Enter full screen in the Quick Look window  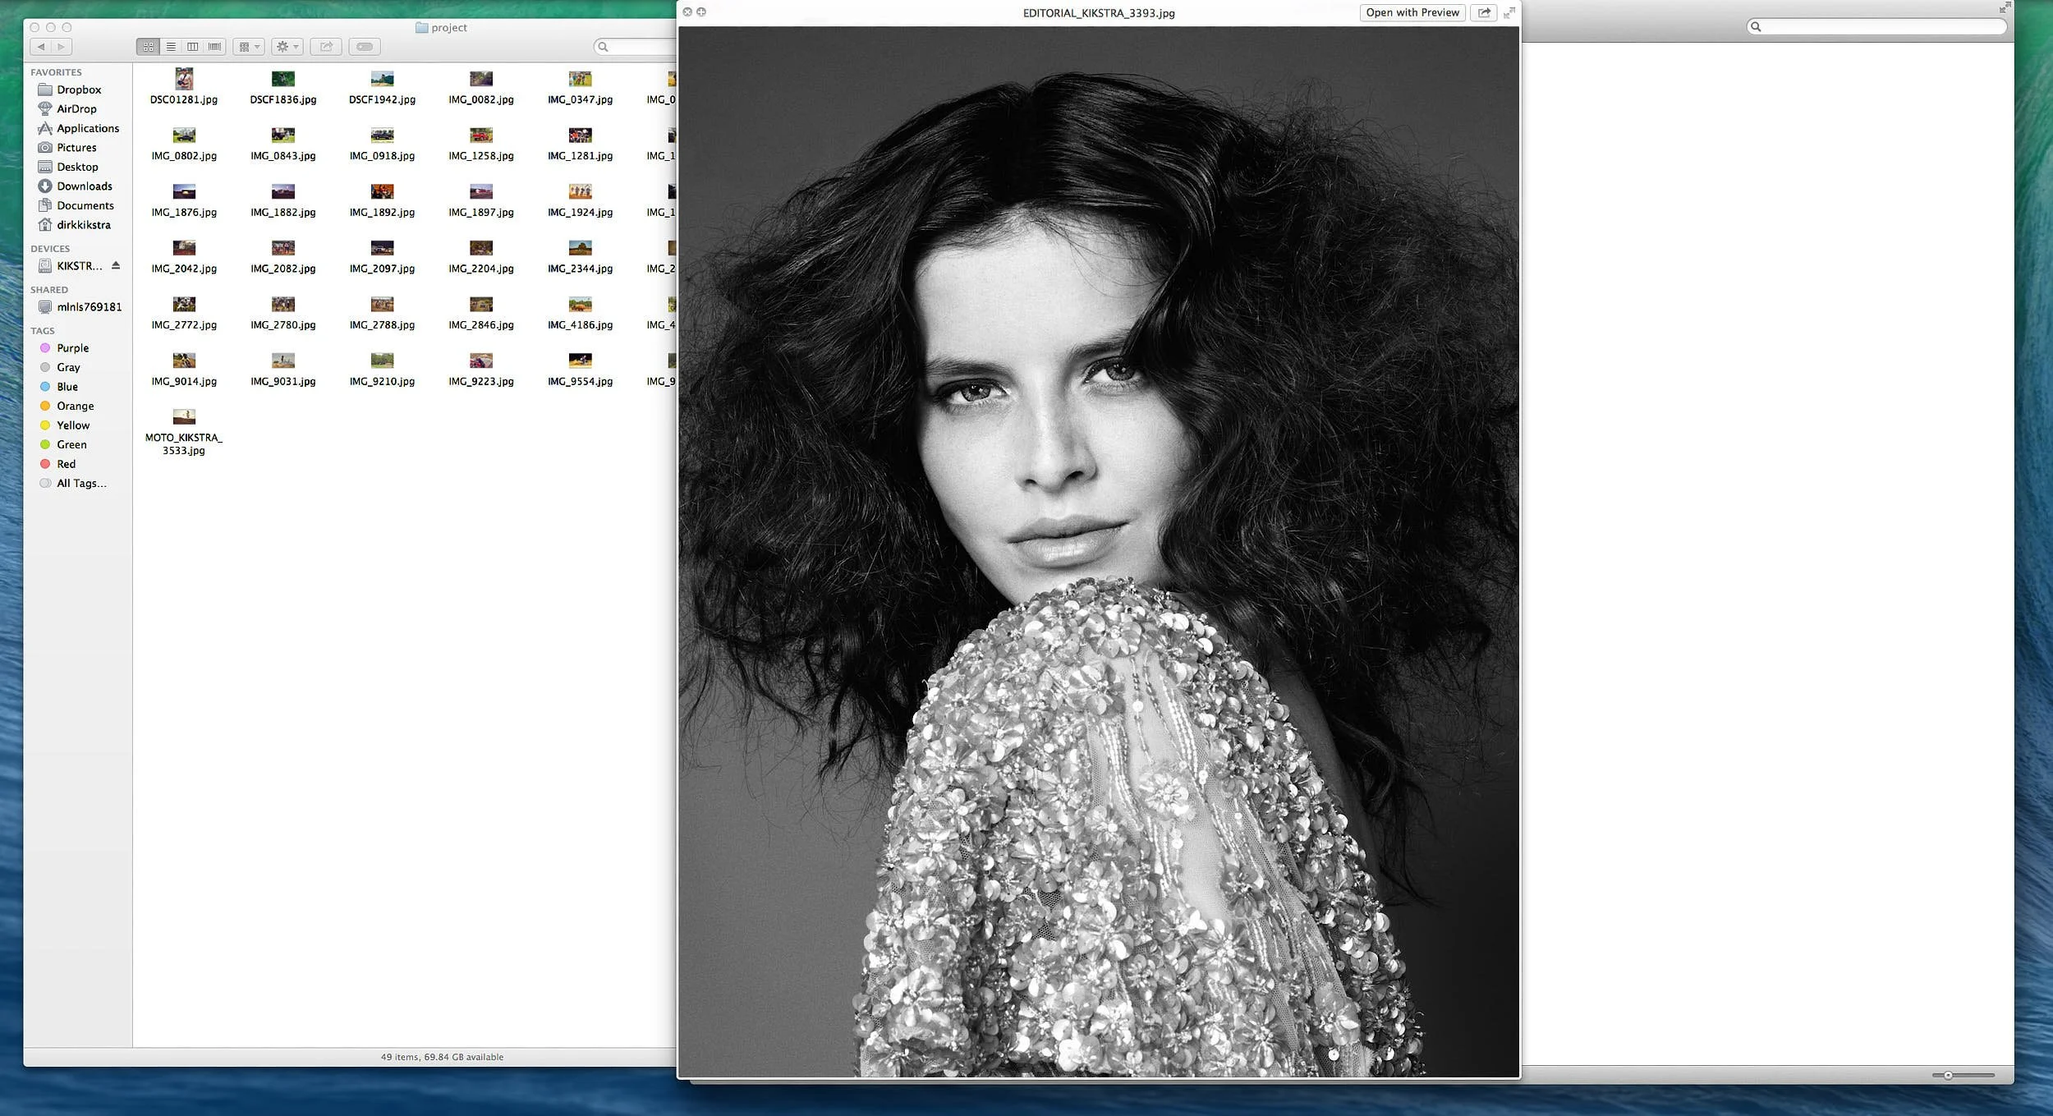pos(1509,12)
